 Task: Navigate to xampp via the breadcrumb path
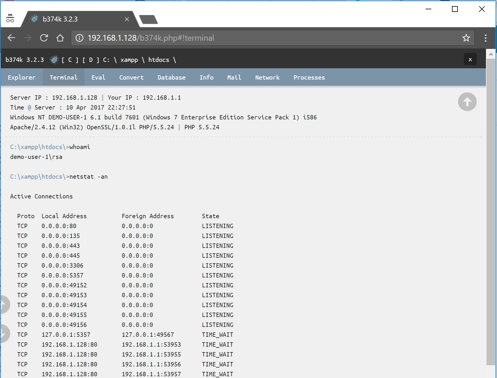pyautogui.click(x=130, y=60)
